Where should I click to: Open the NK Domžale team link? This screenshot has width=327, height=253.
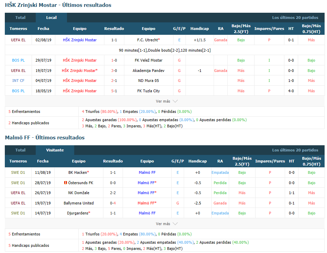(x=79, y=193)
